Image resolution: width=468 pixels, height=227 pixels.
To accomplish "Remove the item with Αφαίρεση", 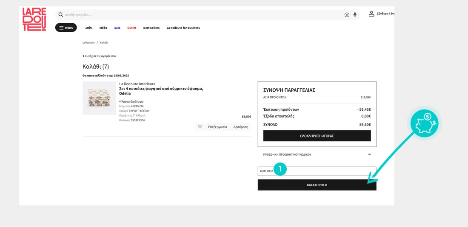I will click(241, 127).
